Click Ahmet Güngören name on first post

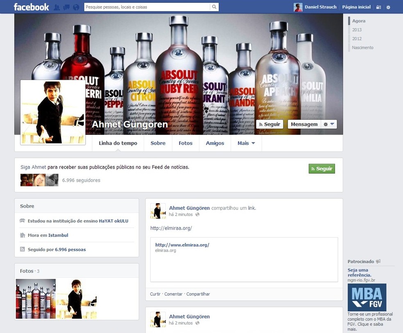(190, 208)
